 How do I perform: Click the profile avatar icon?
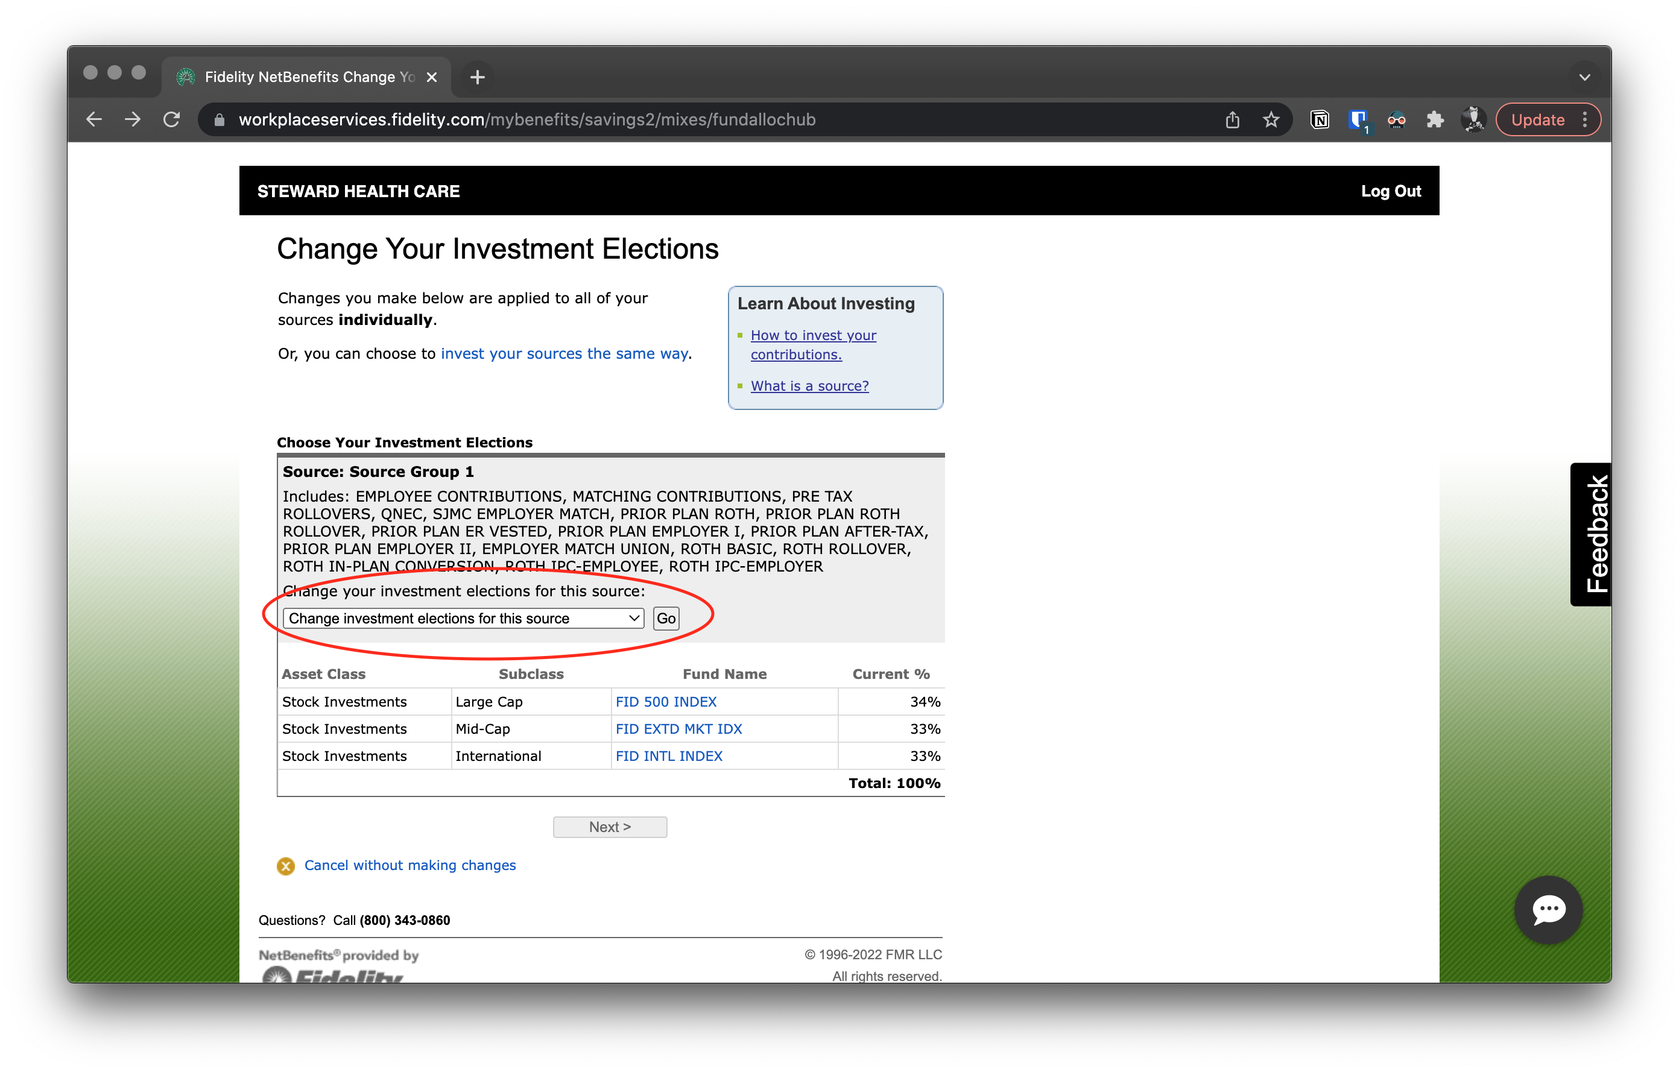pos(1473,119)
